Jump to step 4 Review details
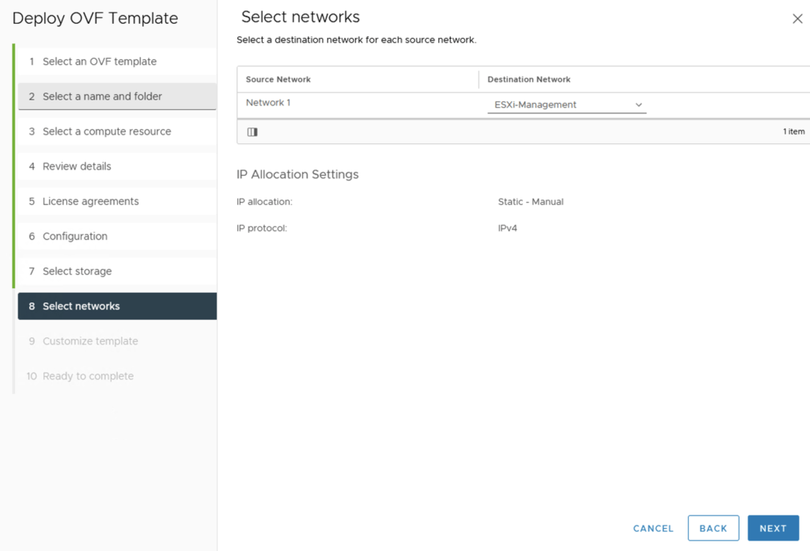This screenshot has width=810, height=551. pos(77,166)
